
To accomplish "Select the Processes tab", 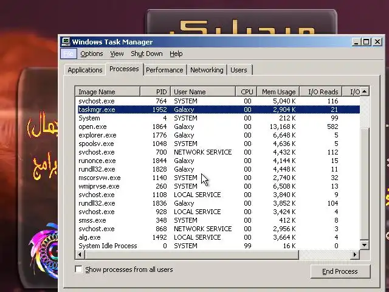I will (124, 69).
